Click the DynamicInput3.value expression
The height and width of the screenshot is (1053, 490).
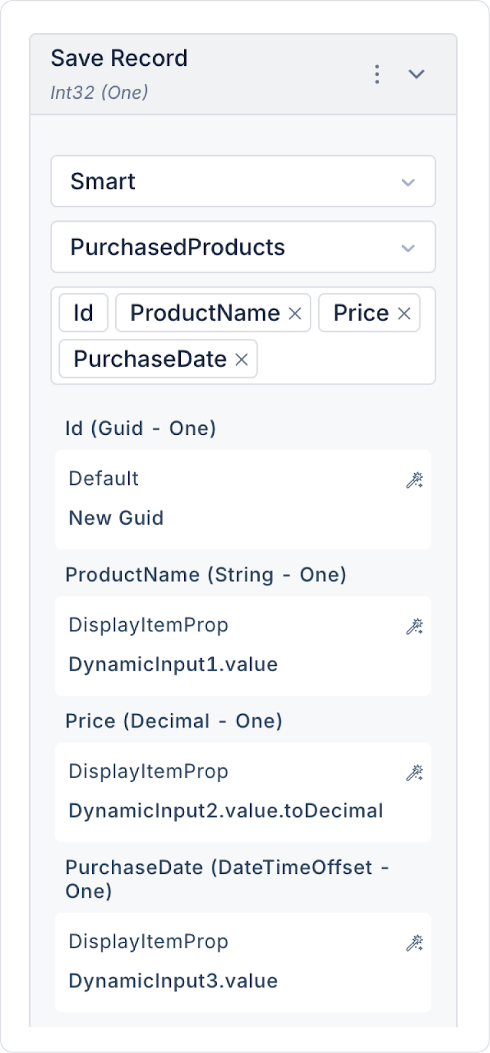pos(173,981)
